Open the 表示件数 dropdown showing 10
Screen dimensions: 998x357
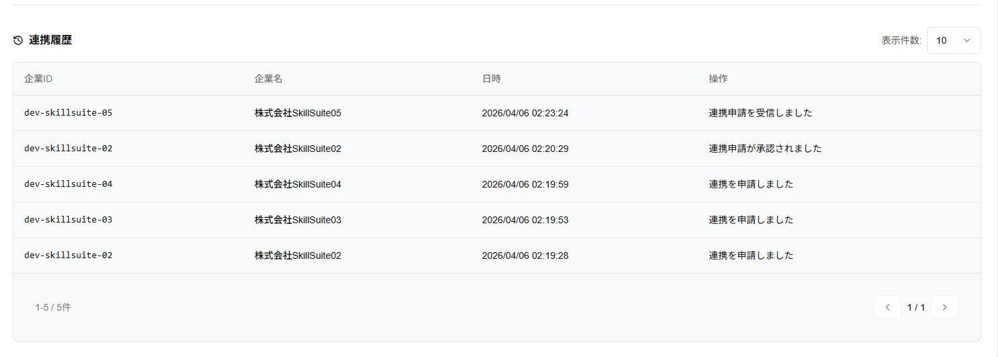[954, 40]
